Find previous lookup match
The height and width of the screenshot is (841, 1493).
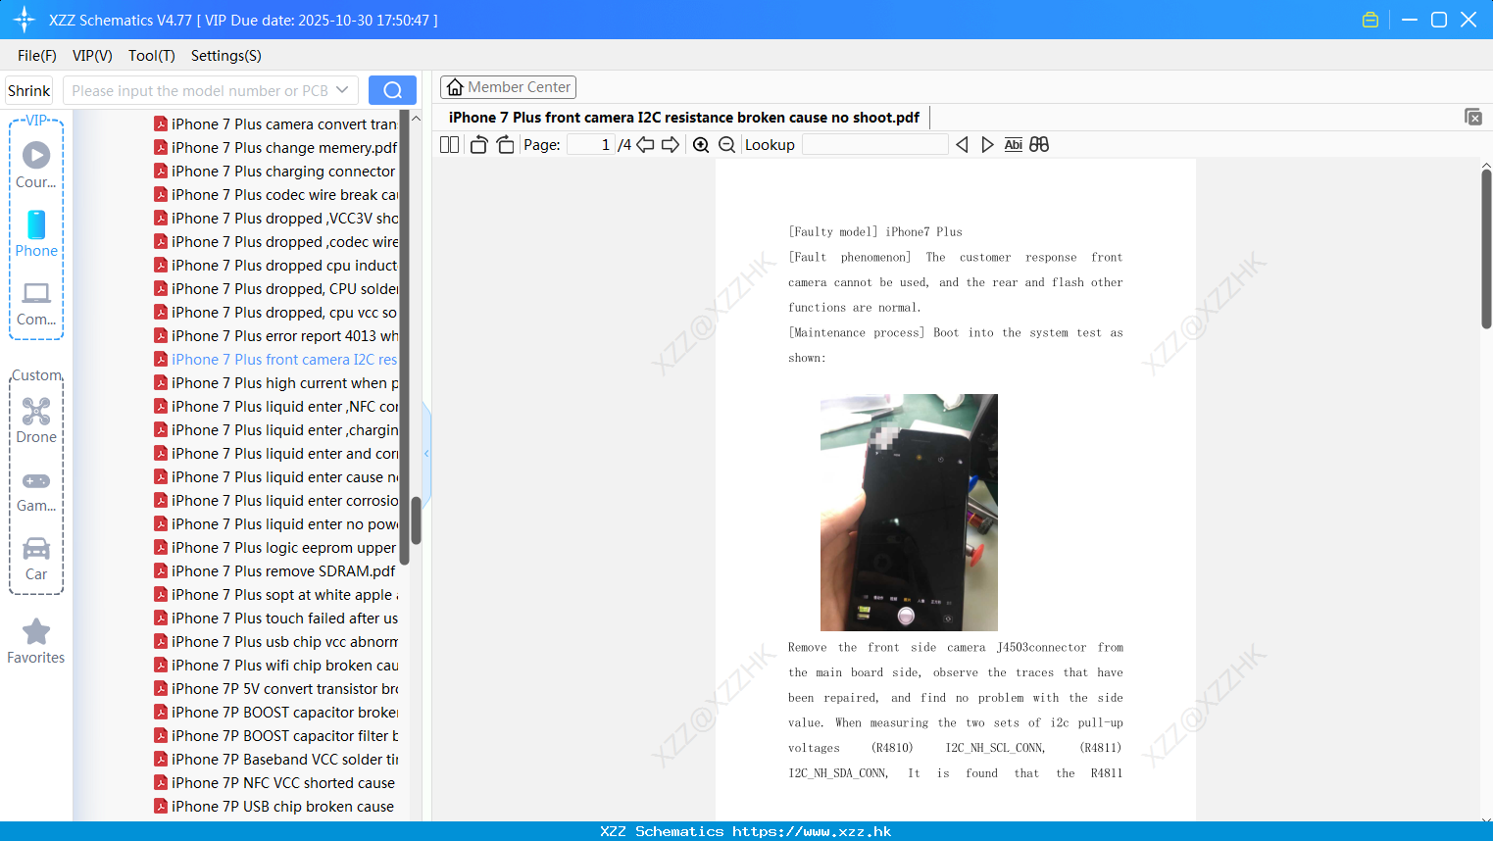[x=962, y=145]
